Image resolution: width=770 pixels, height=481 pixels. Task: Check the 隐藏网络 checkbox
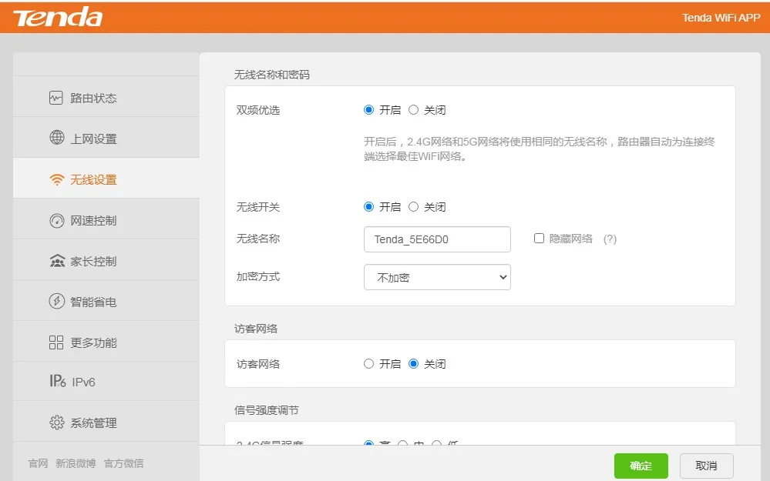[x=539, y=239]
